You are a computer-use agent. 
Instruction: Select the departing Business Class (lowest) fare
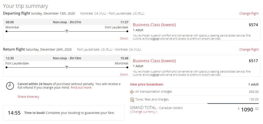(154, 25)
